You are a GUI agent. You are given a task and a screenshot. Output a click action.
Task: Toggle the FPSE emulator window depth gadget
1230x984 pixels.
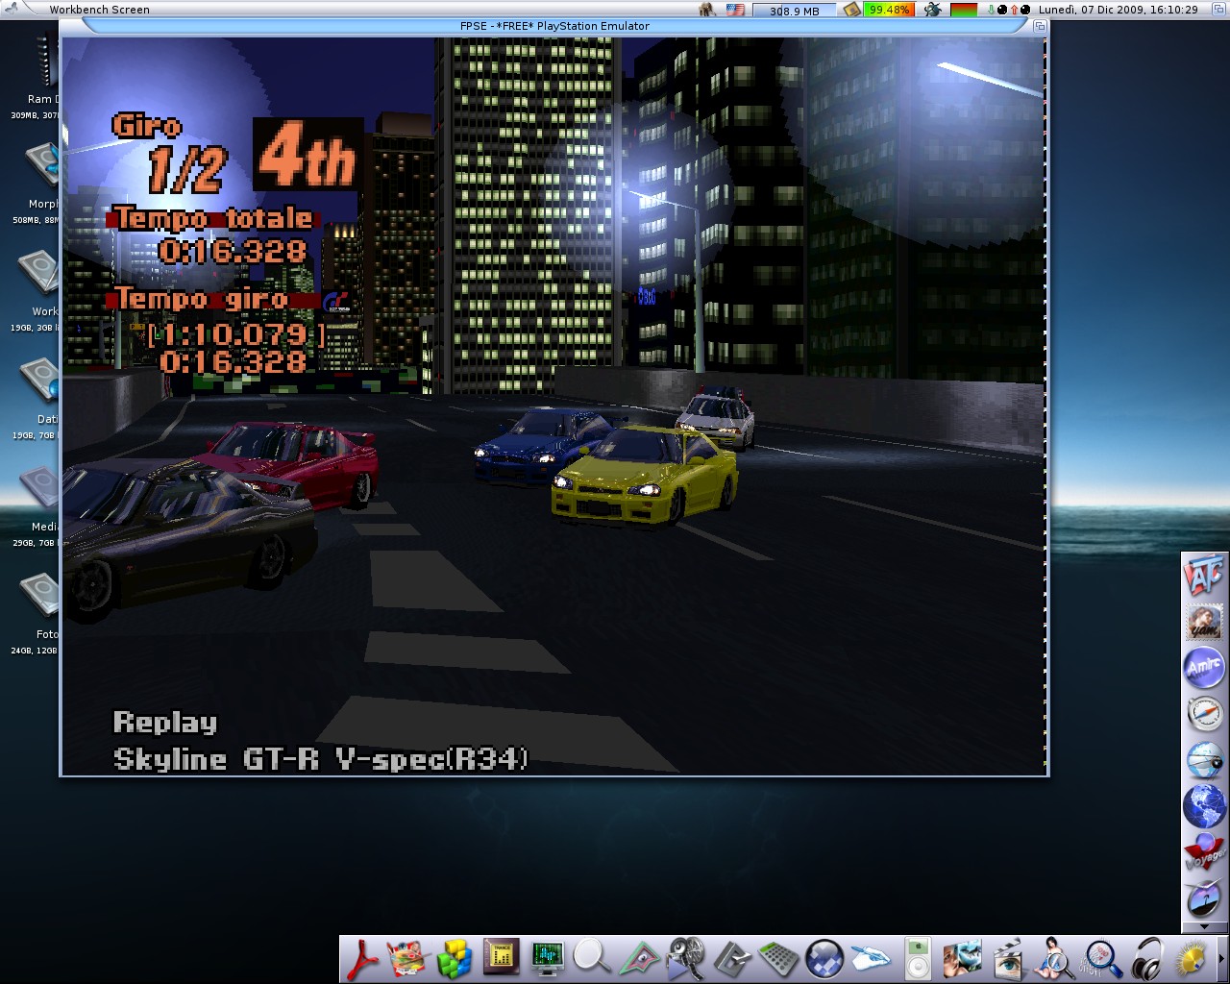click(1040, 26)
